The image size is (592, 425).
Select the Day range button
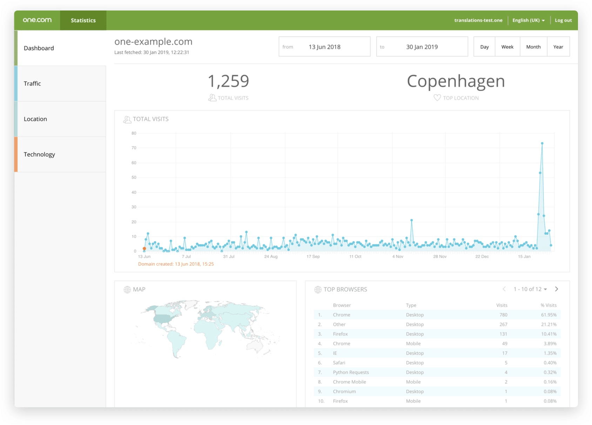click(484, 47)
